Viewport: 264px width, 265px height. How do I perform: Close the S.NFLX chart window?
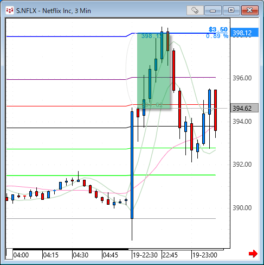pyautogui.click(x=250, y=10)
